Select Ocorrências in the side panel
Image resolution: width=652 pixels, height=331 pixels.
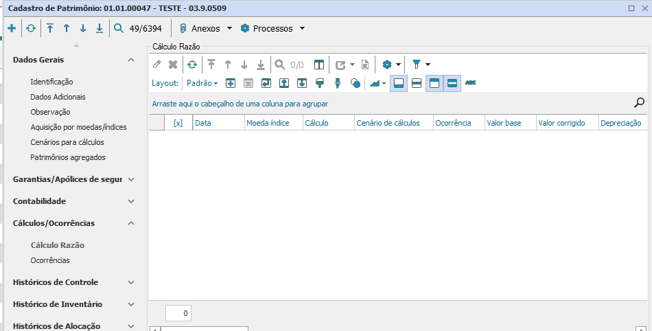coord(50,260)
